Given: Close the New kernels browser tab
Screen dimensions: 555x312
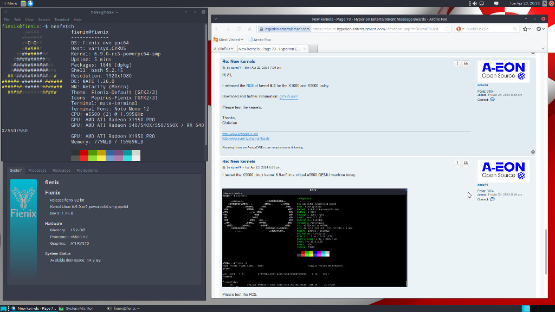Looking at the screenshot, I should (x=305, y=49).
